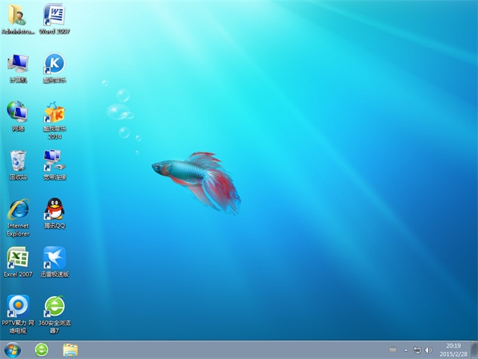
Task: Open the Xunlei (迅雷极速版) shortcut
Action: point(54,258)
